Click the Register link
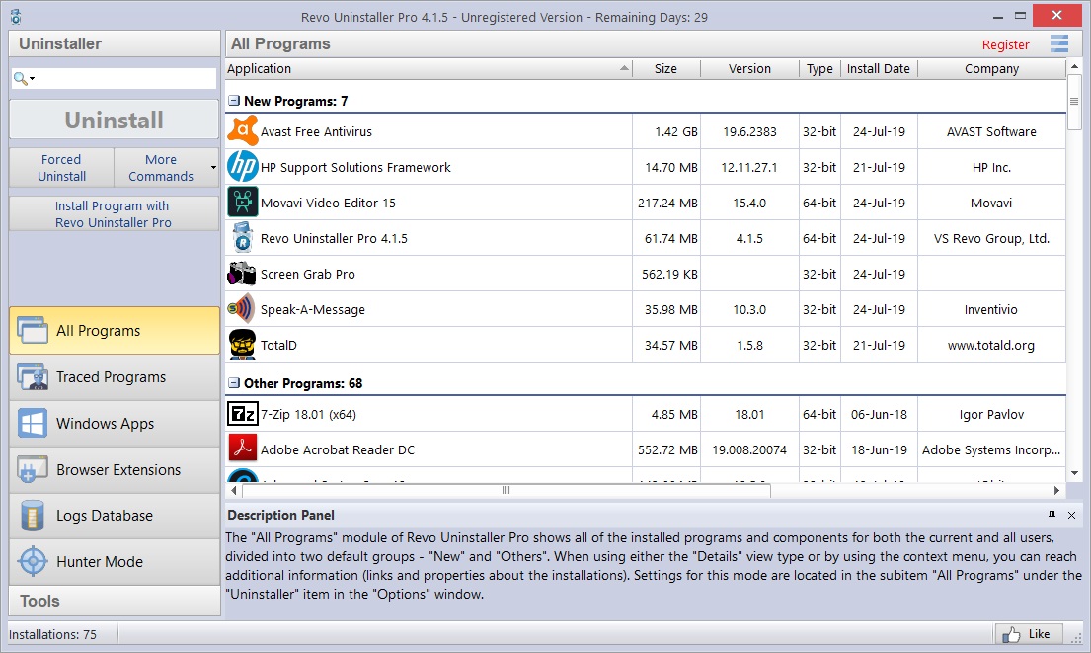 [1005, 44]
